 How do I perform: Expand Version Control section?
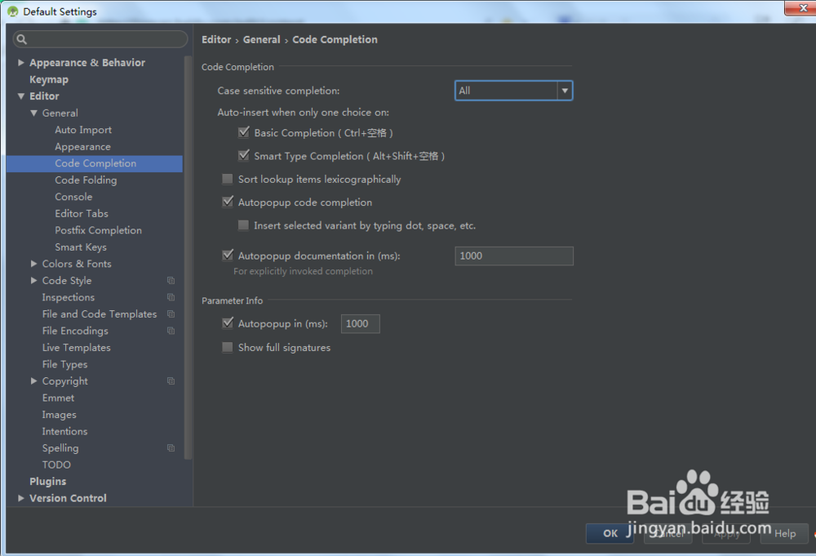(21, 498)
